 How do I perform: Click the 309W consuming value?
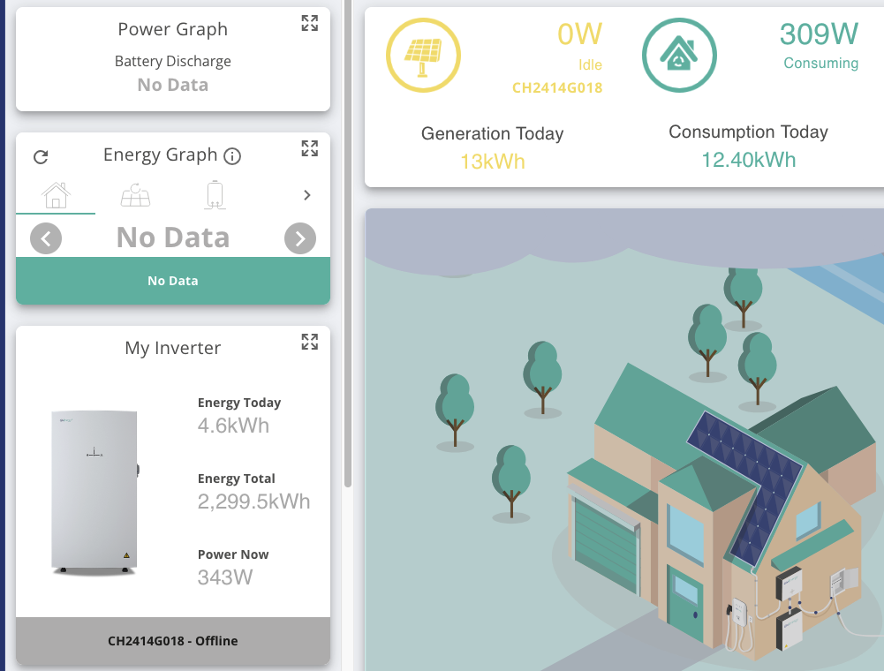pyautogui.click(x=820, y=34)
